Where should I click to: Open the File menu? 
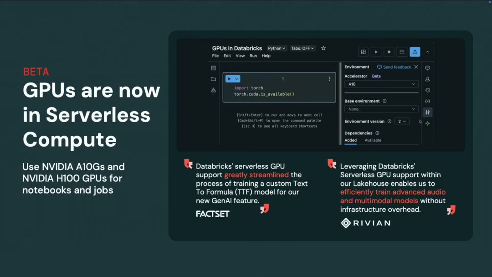(x=215, y=56)
